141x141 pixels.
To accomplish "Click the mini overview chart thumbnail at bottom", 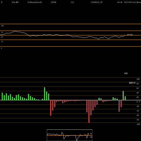I will (70, 135).
